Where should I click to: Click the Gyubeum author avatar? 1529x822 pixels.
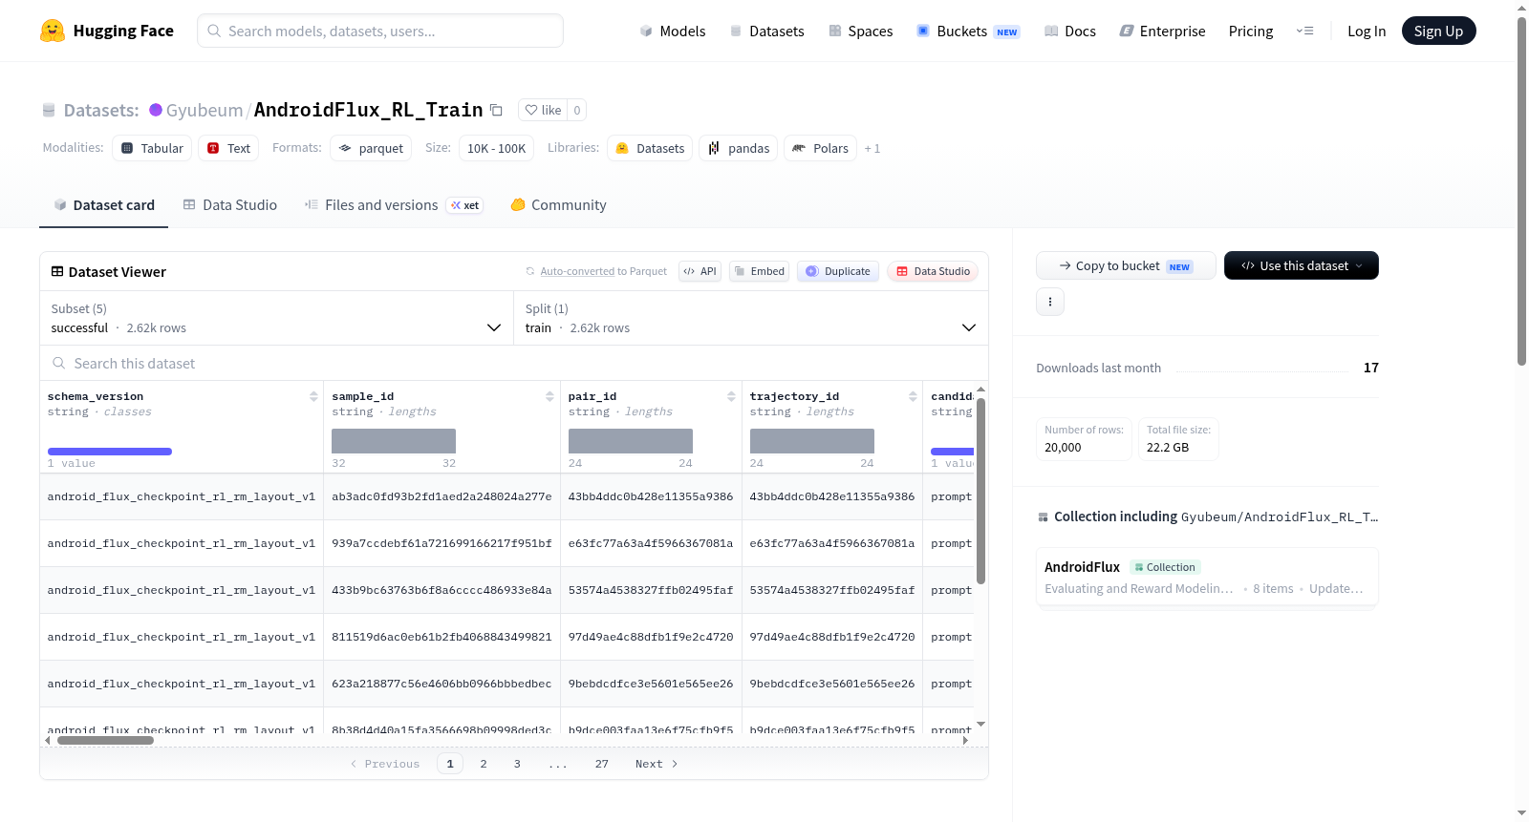[156, 110]
